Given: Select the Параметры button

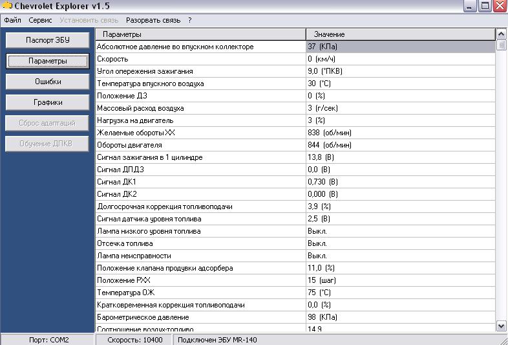Looking at the screenshot, I should click(48, 61).
